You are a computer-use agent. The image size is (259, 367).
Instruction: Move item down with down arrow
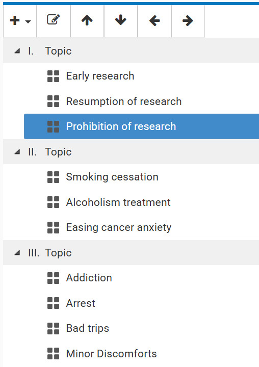tap(121, 21)
